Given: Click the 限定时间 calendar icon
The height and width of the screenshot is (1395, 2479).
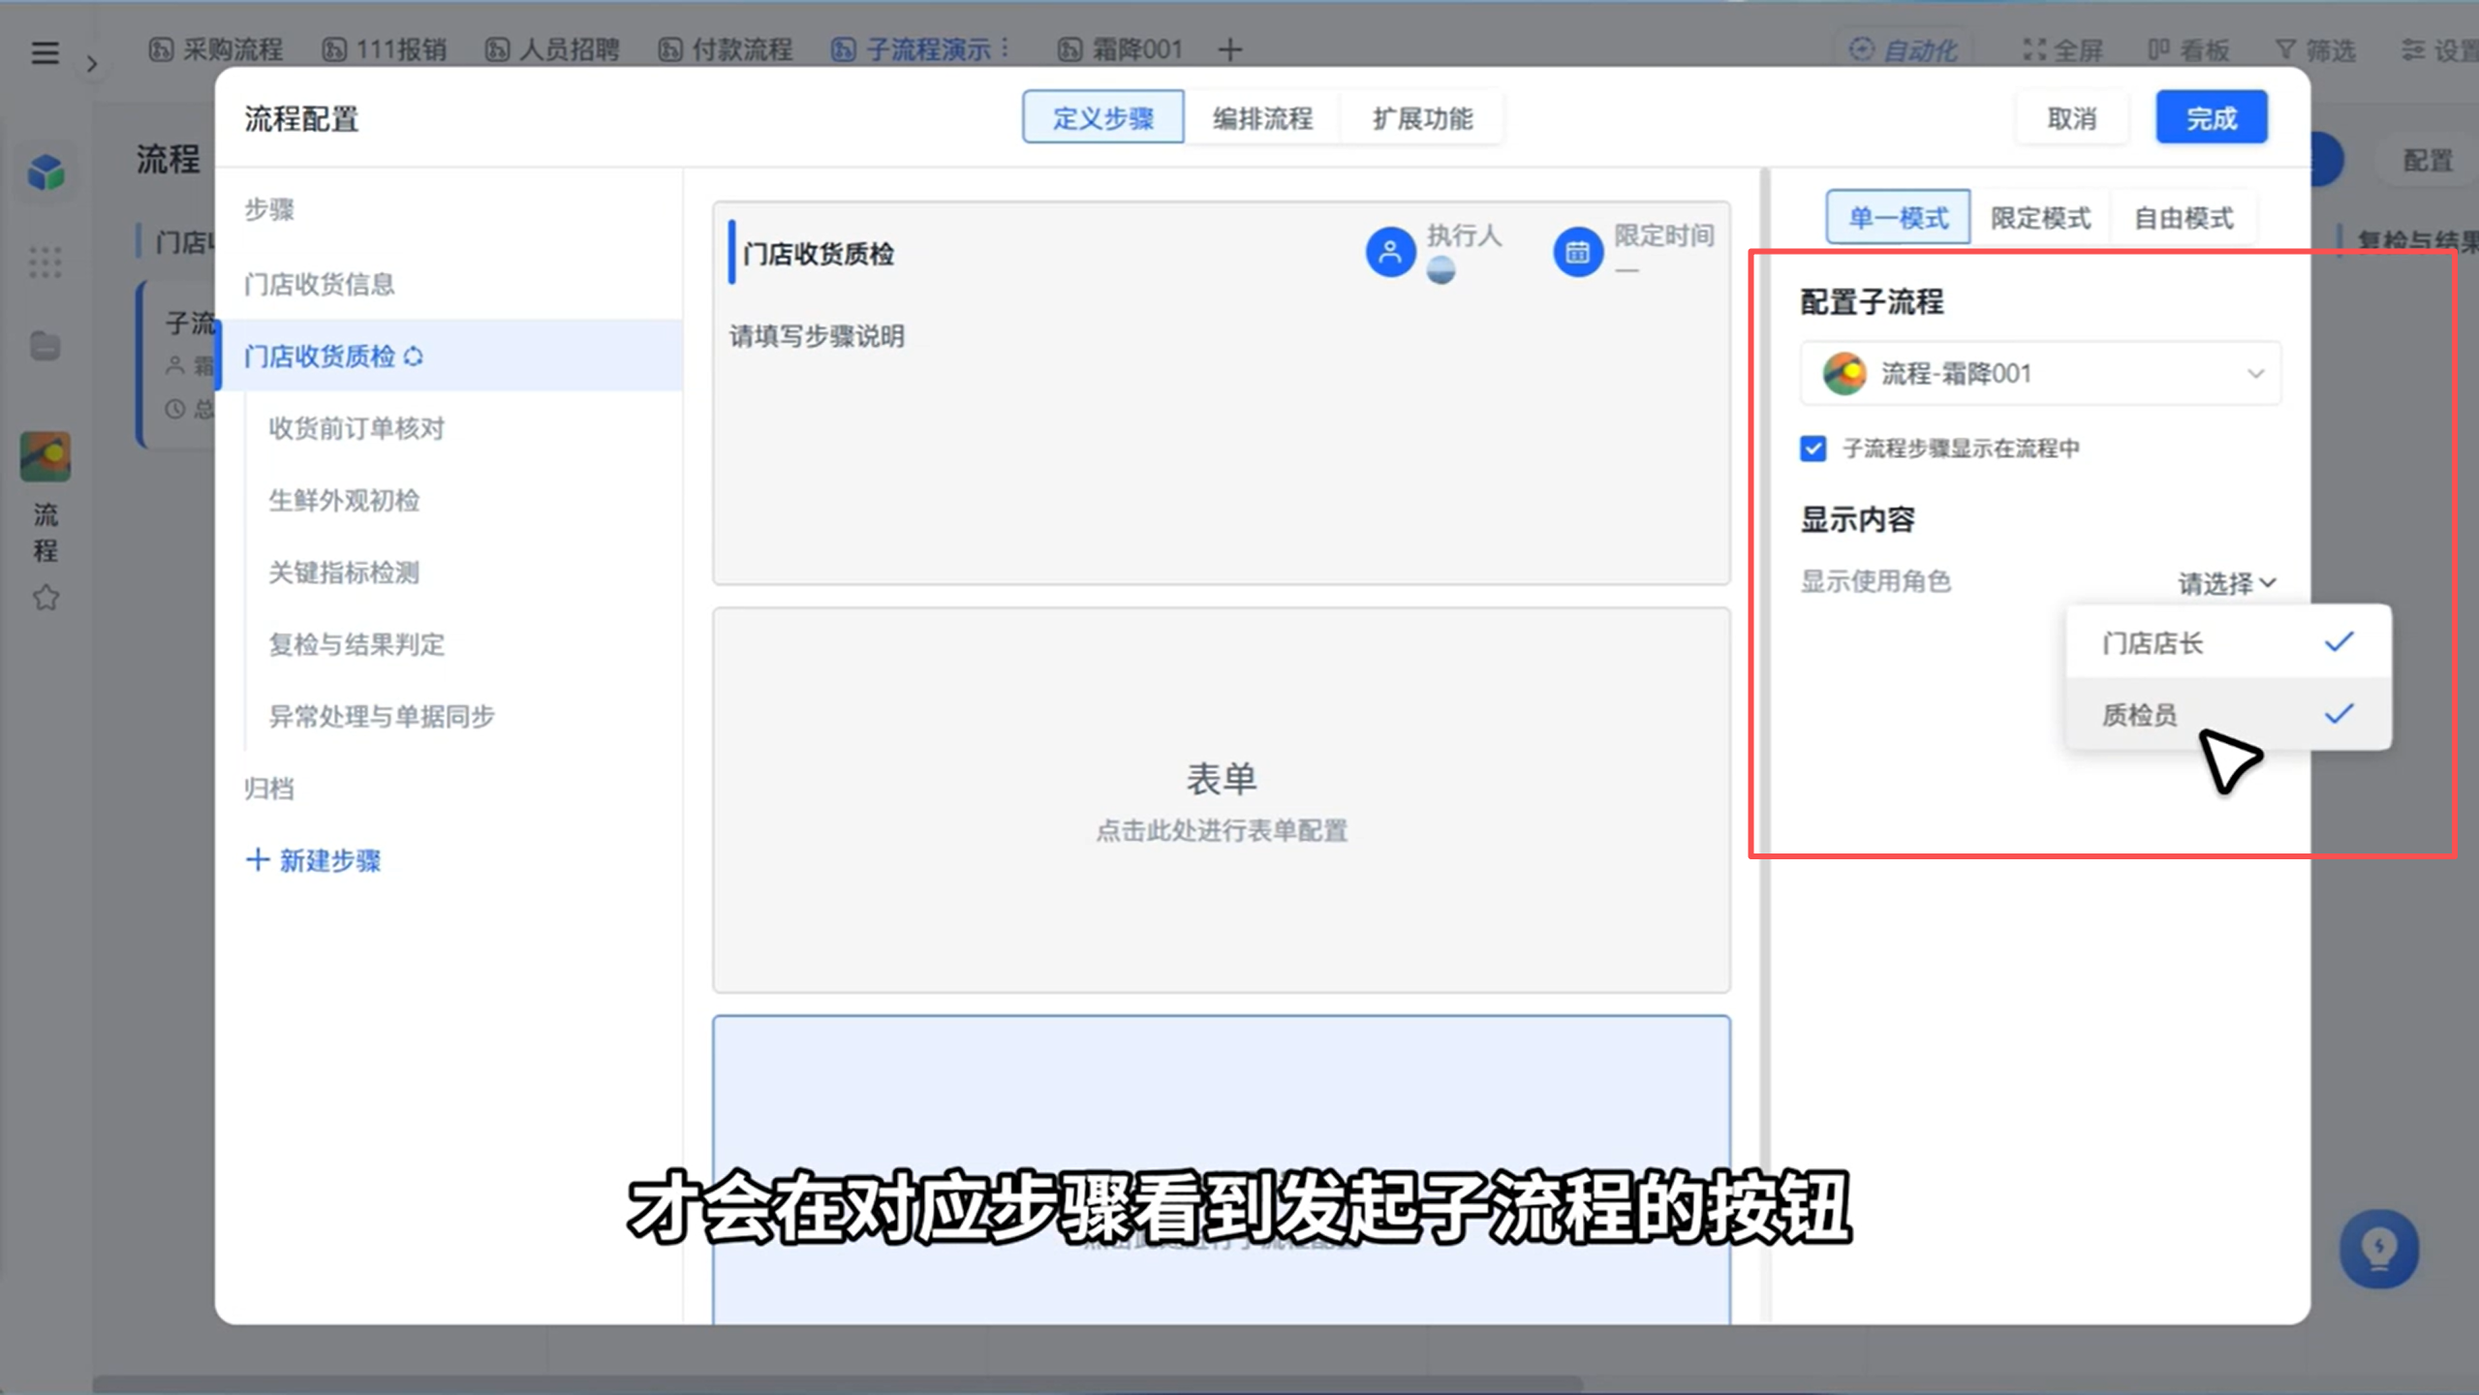Looking at the screenshot, I should 1577,252.
